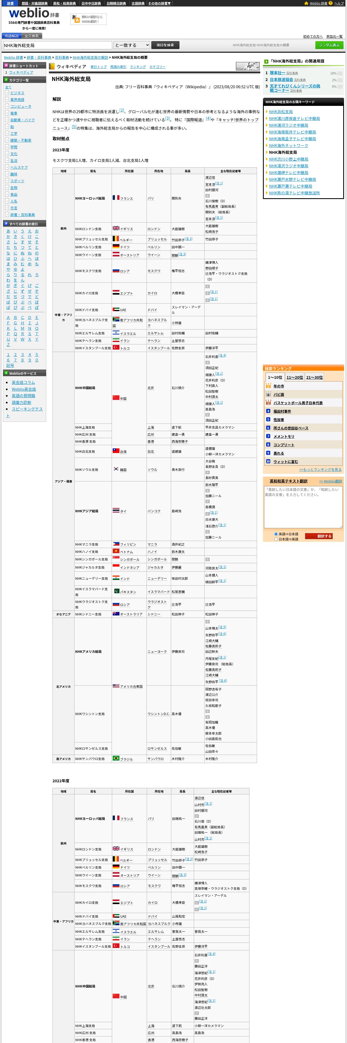
Task: Click the USA flag next to アメリカ合衆国
Action: [116, 686]
